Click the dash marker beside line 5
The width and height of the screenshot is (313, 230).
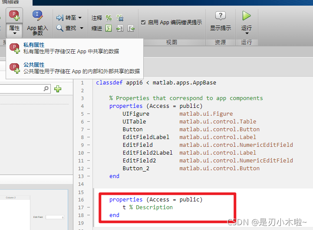point(89,114)
